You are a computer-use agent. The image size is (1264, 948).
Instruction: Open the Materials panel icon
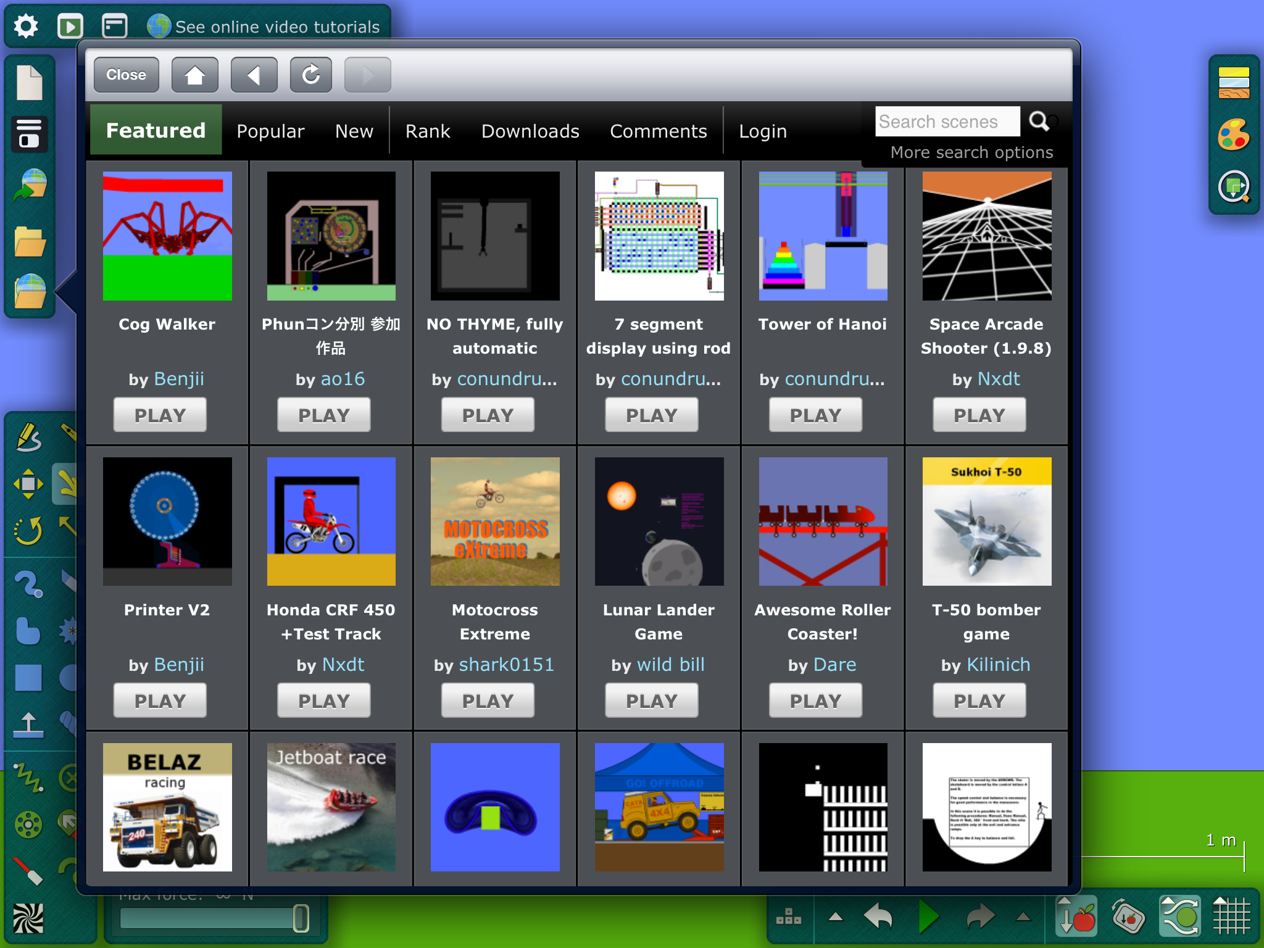(1234, 83)
